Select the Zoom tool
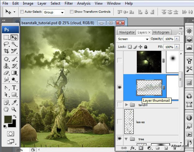Image resolution: width=194 pixels, height=152 pixels. point(14,109)
